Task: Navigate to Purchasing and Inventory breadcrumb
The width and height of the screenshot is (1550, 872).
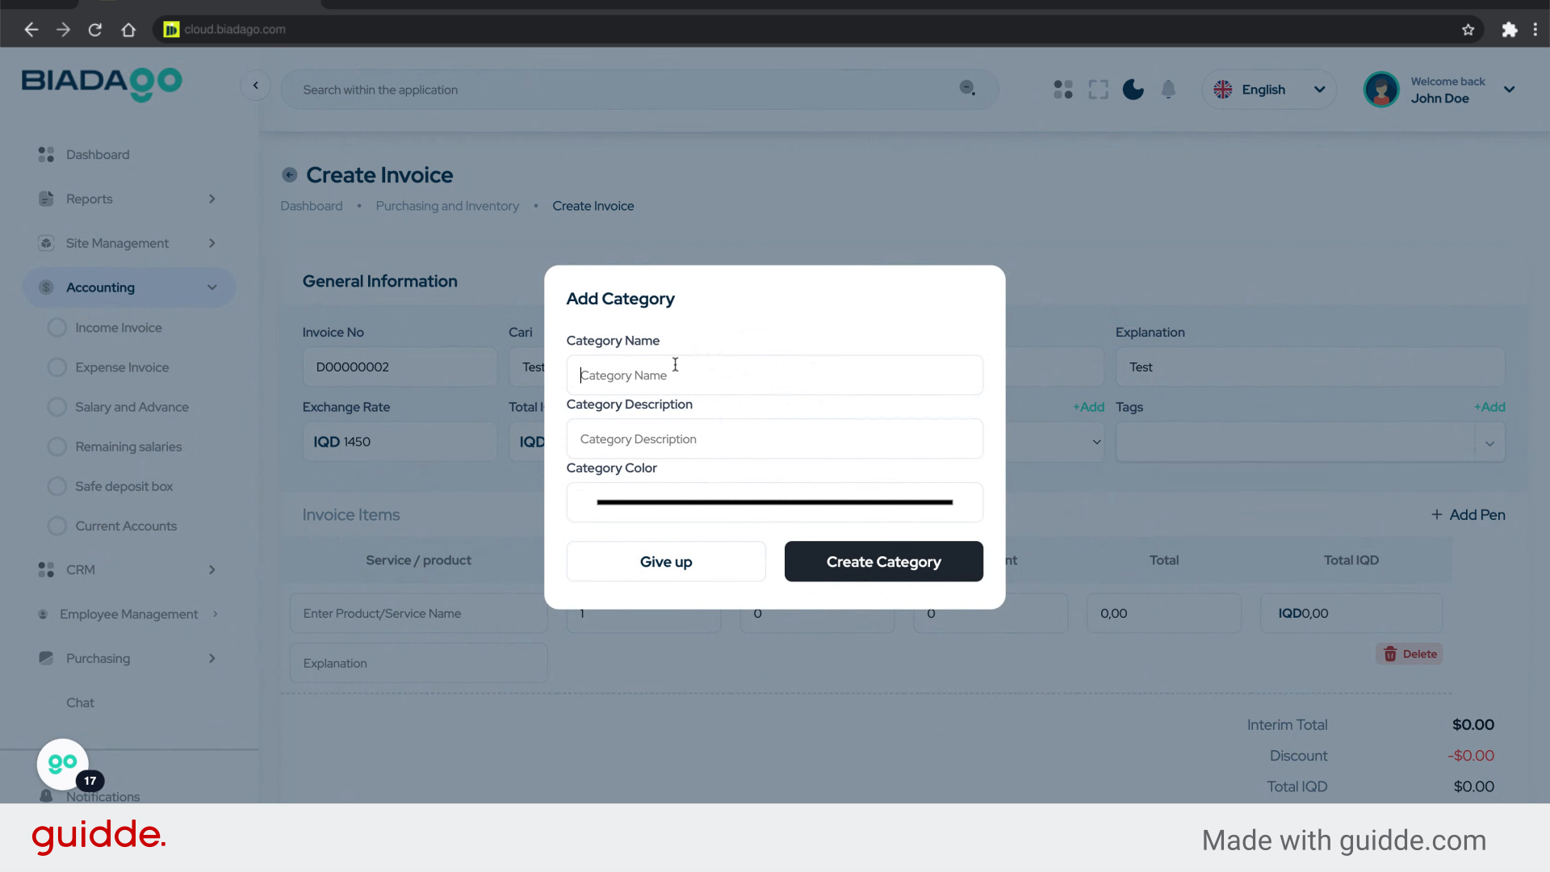Action: (x=447, y=206)
